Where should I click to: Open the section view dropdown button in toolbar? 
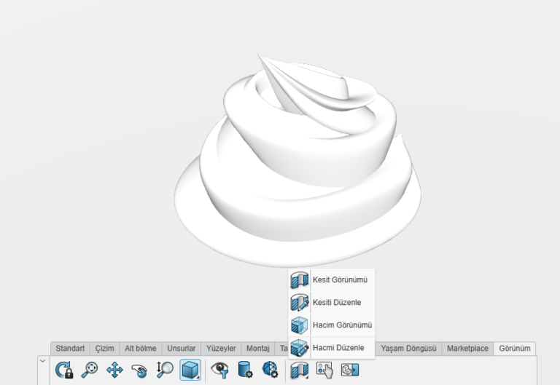click(299, 370)
